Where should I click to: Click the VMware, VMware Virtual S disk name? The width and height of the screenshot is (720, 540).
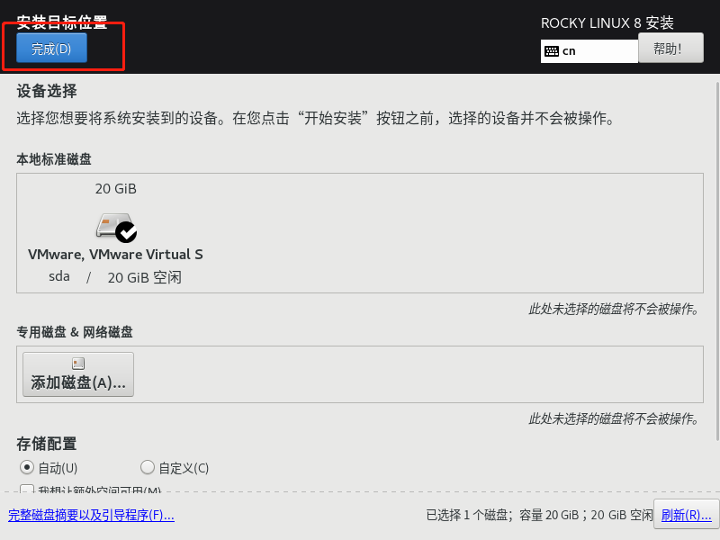tap(115, 255)
